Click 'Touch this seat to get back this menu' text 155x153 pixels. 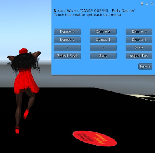[87, 15]
